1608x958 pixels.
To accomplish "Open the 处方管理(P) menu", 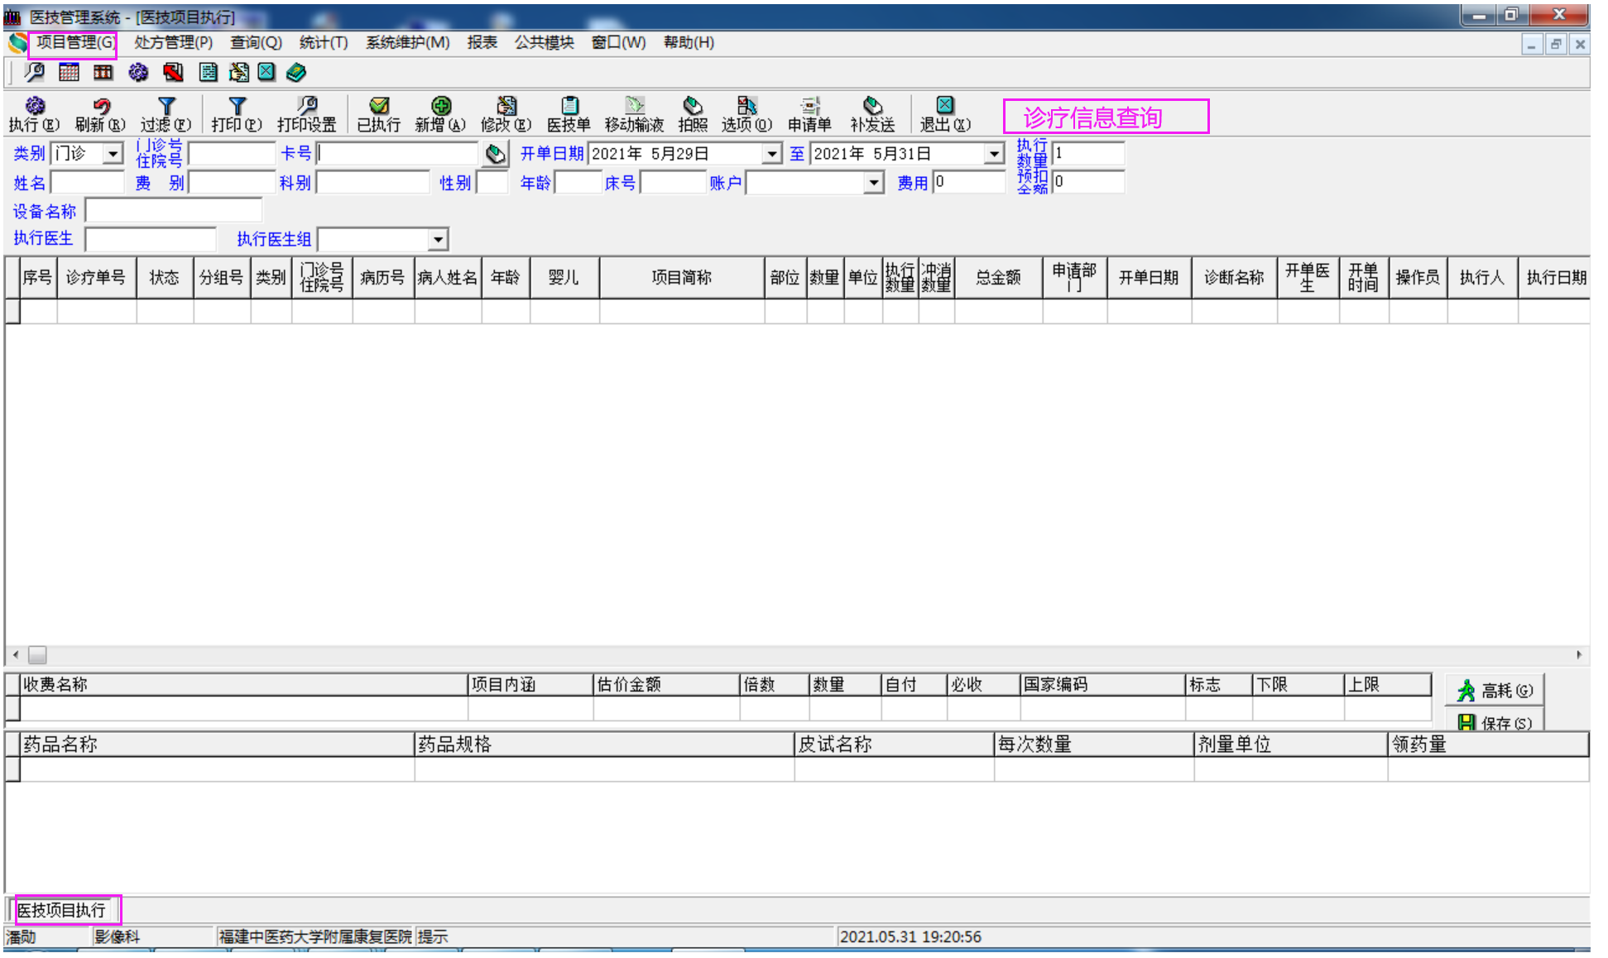I will [x=173, y=42].
